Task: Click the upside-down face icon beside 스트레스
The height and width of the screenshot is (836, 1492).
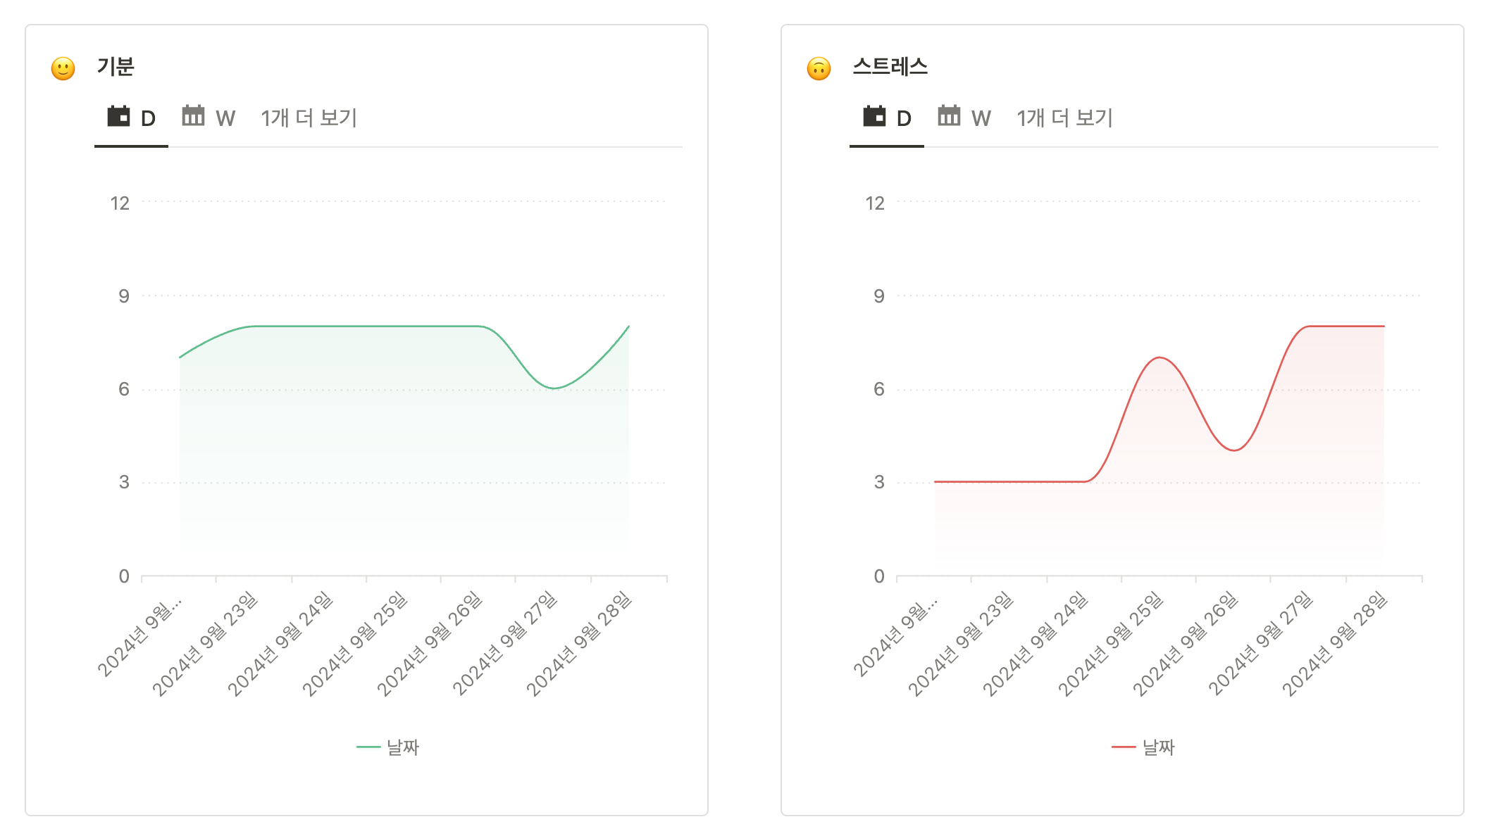Action: tap(819, 68)
